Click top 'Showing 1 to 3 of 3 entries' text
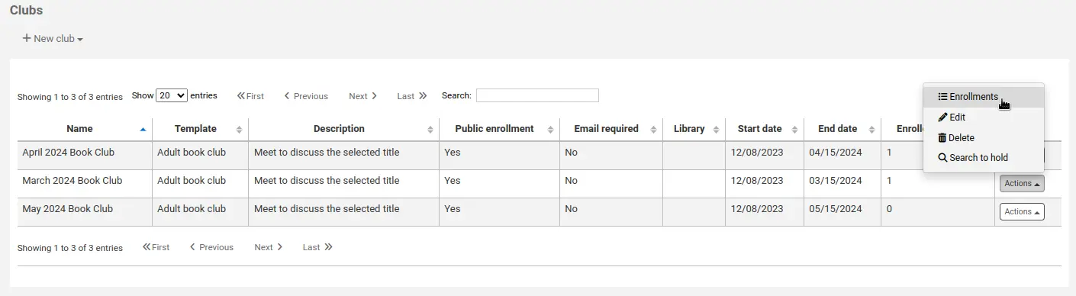 click(x=70, y=97)
